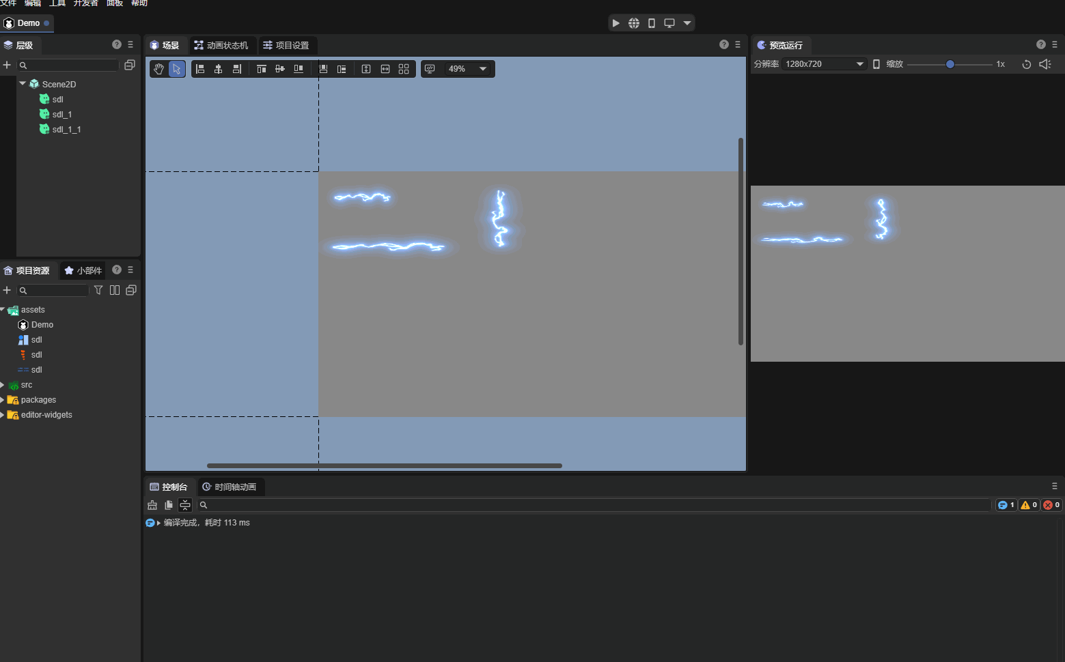Select the hand pan tool
Viewport: 1065px width, 662px height.
pyautogui.click(x=158, y=69)
